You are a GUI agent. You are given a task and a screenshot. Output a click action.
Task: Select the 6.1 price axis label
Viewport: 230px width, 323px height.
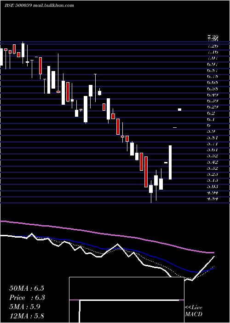click(x=211, y=119)
